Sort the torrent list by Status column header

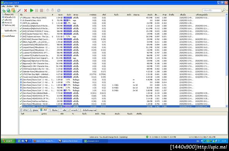coord(79,15)
